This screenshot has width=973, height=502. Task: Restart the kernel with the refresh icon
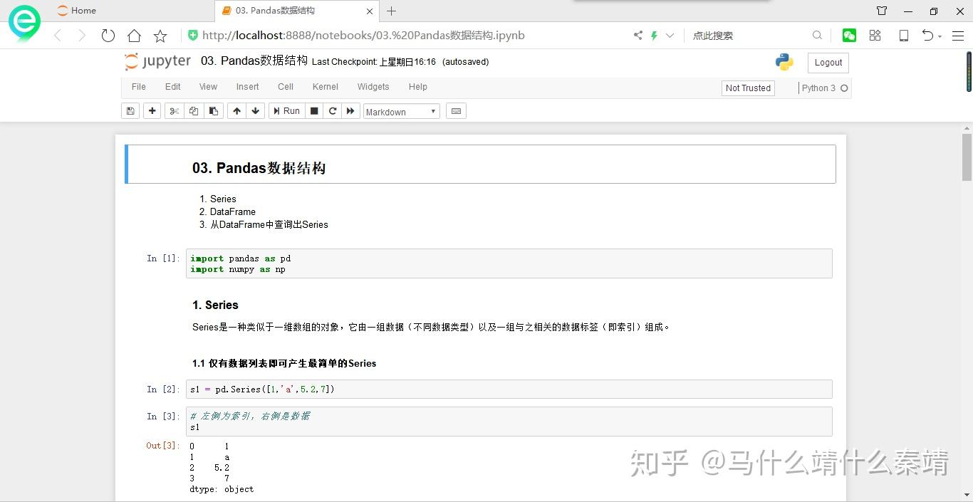point(332,110)
